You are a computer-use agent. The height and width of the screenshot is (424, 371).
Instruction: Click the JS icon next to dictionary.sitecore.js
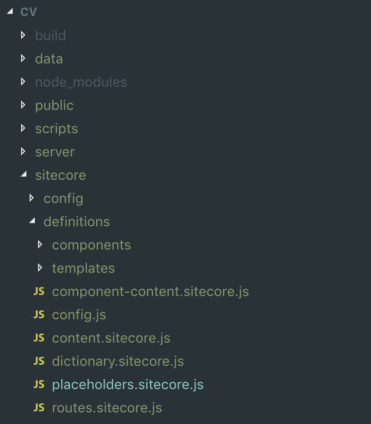[x=39, y=361]
